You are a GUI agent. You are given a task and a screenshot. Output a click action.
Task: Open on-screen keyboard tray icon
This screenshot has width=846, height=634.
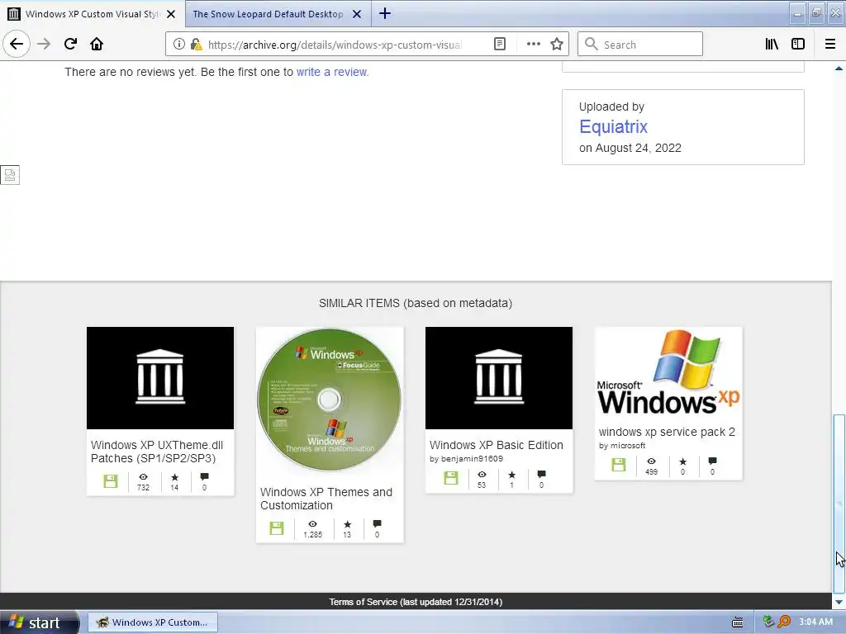[738, 622]
